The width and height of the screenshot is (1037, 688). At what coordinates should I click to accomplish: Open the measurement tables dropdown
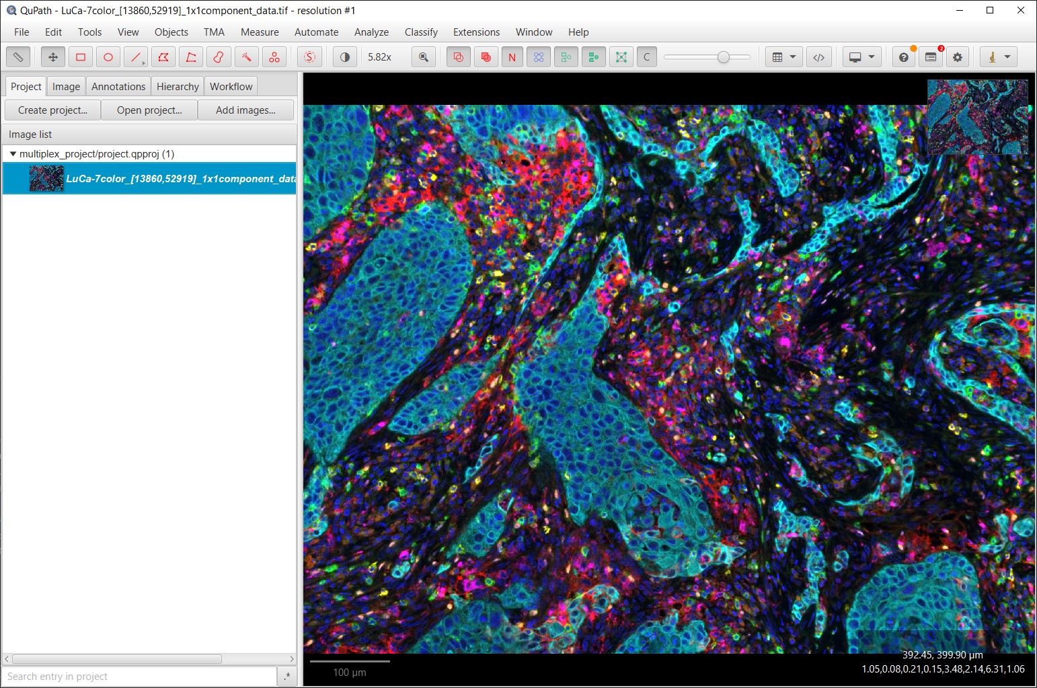tap(783, 57)
